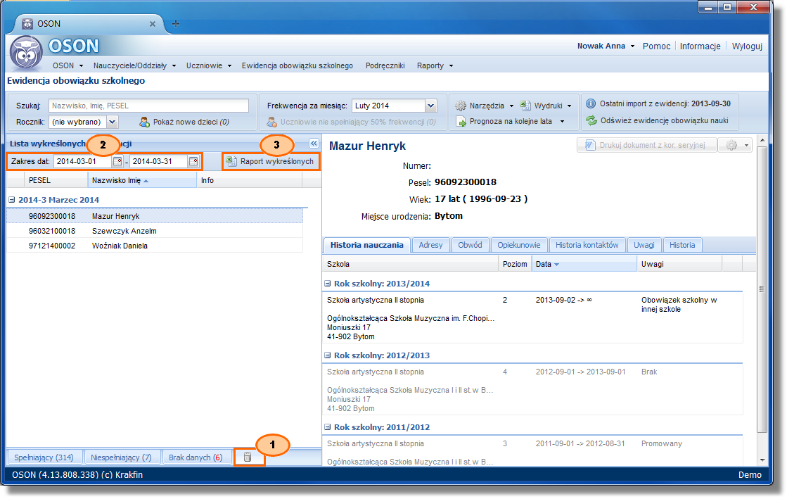Select the Historia nauczania tab
The width and height of the screenshot is (787, 499).
click(x=367, y=245)
